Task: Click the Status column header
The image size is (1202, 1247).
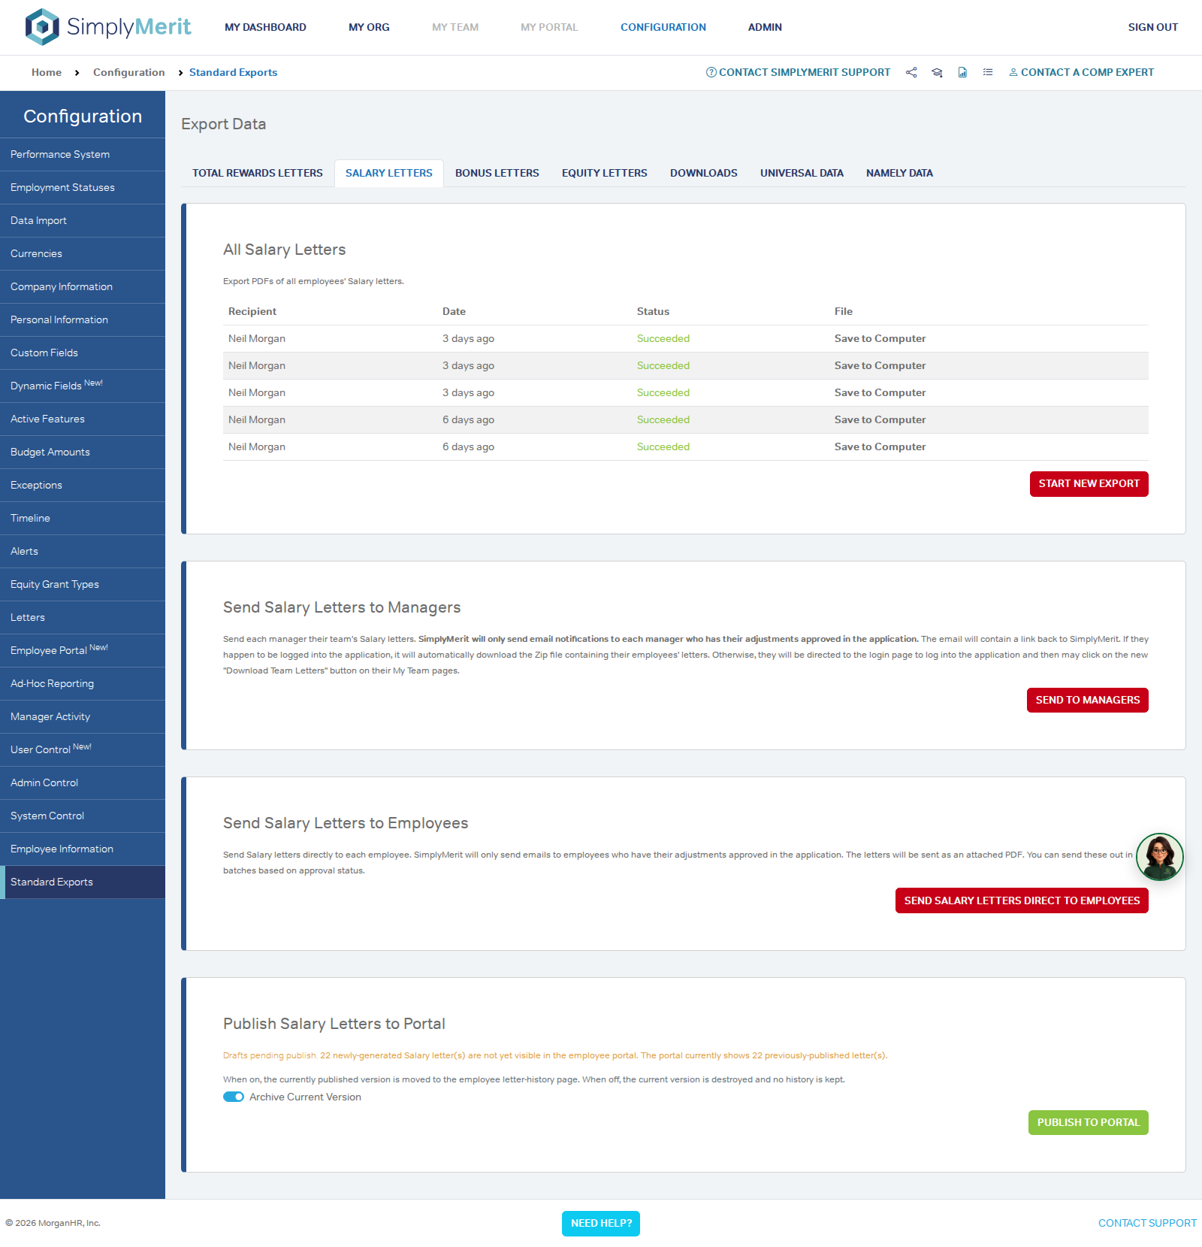Action: [x=653, y=311]
